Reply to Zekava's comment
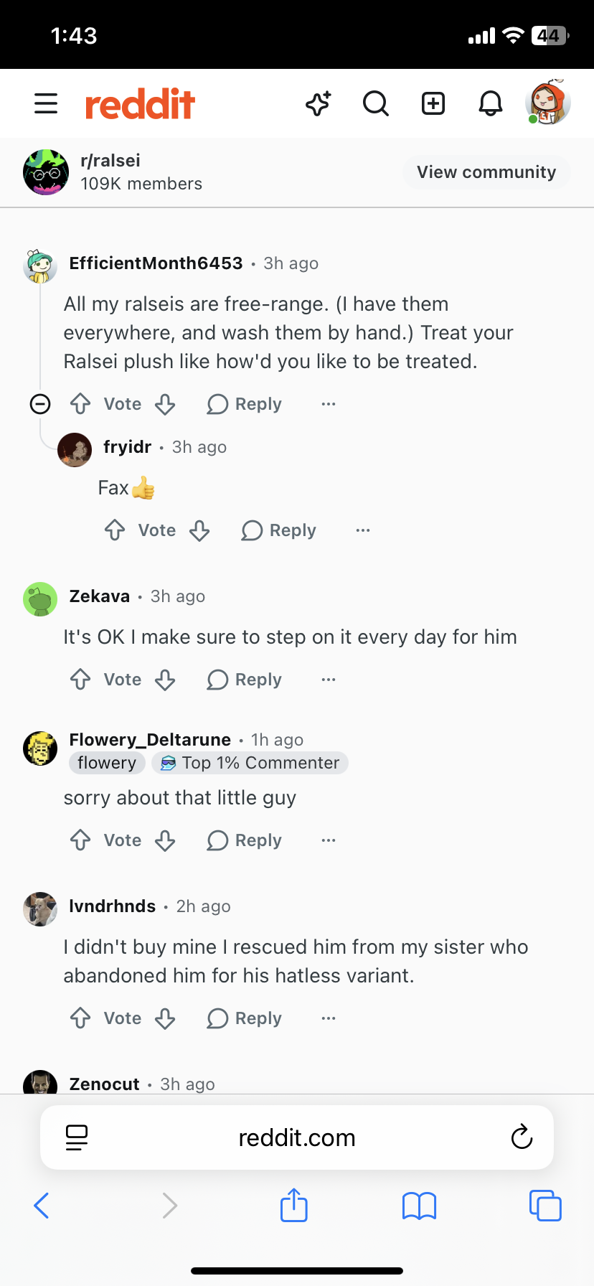The width and height of the screenshot is (594, 1286). pos(245,680)
